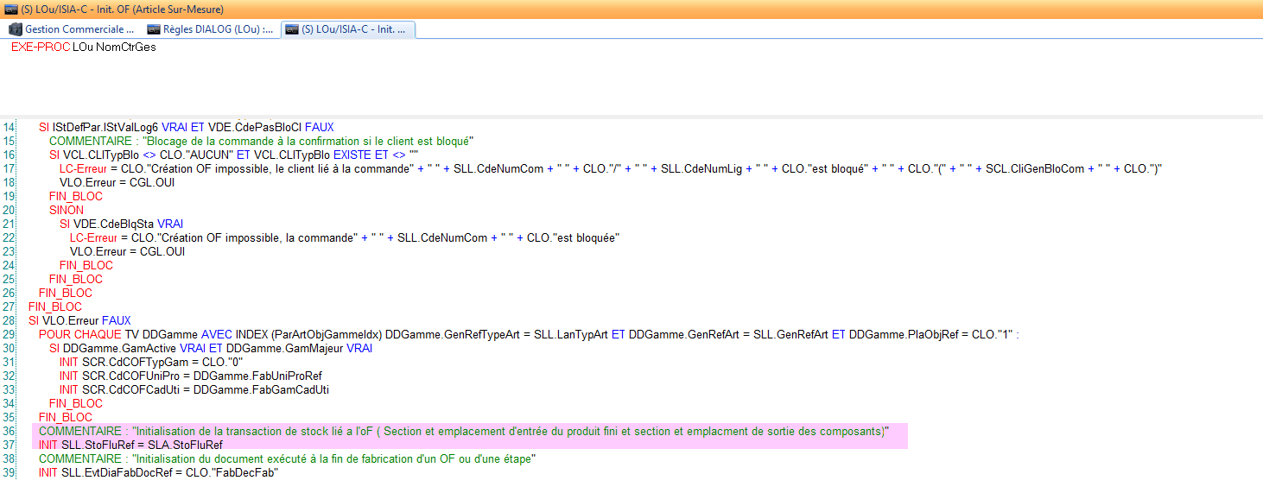Click the highlighted COMMENTAIRE line about stock transaction
Viewport: 1263px width, 493px height.
point(462,431)
